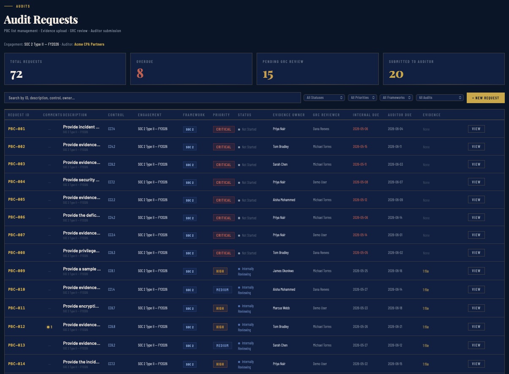Click evidence owner James Okonkwo

(x=283, y=271)
